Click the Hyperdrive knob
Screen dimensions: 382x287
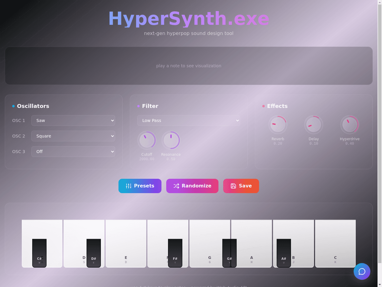pyautogui.click(x=350, y=125)
